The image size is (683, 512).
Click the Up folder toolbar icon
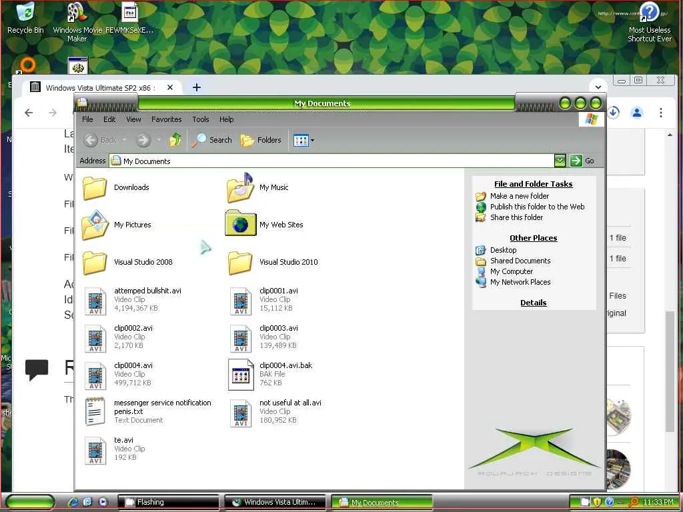[x=175, y=140]
